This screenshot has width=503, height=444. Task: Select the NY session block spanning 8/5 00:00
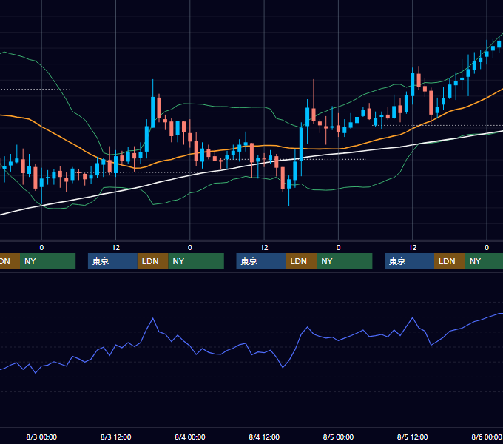(345, 261)
